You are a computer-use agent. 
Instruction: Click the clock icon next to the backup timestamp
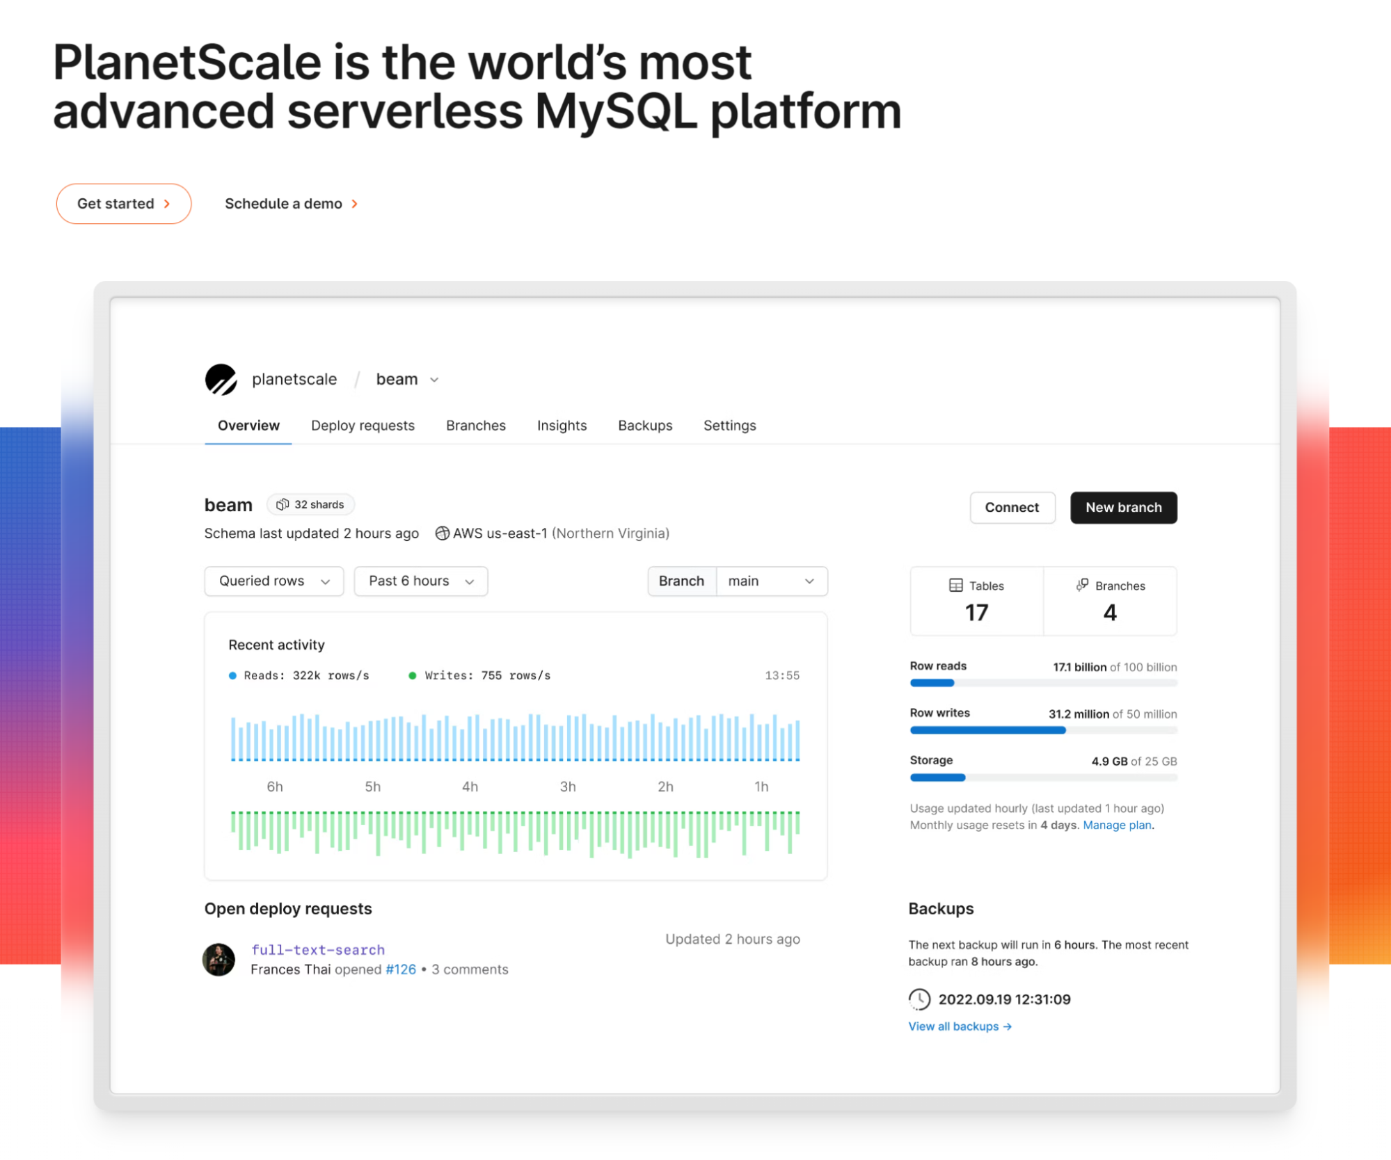(x=919, y=999)
